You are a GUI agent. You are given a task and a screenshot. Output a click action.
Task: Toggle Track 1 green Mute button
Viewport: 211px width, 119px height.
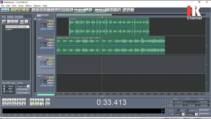53,21
